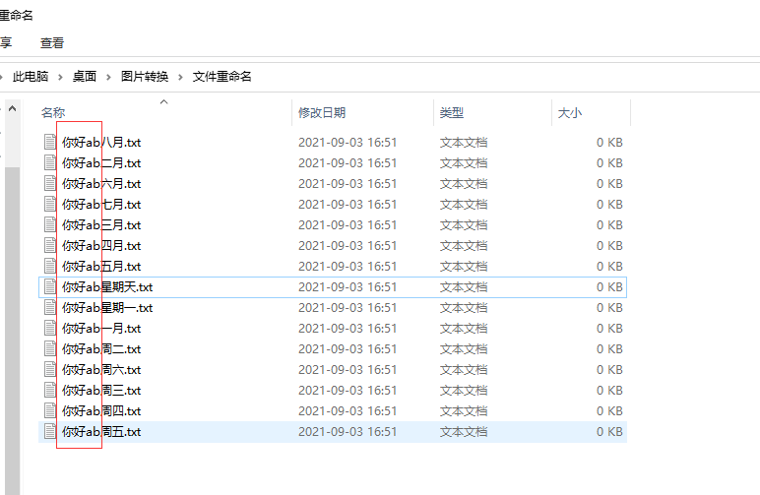Click the file icon of 你好ab周六.txt

tap(50, 370)
